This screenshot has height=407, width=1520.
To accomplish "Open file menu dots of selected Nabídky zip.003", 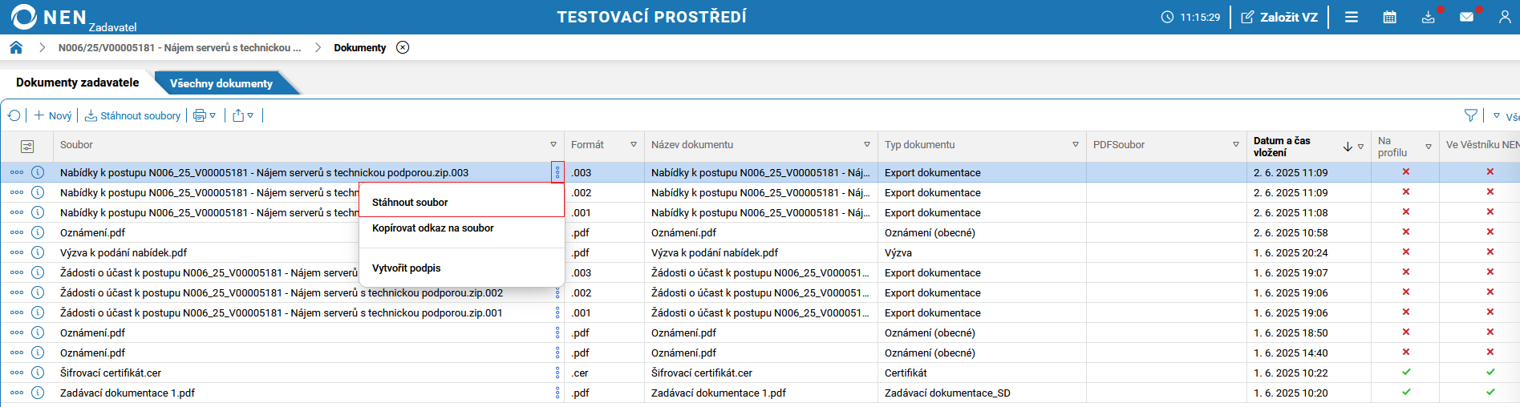I will click(557, 172).
